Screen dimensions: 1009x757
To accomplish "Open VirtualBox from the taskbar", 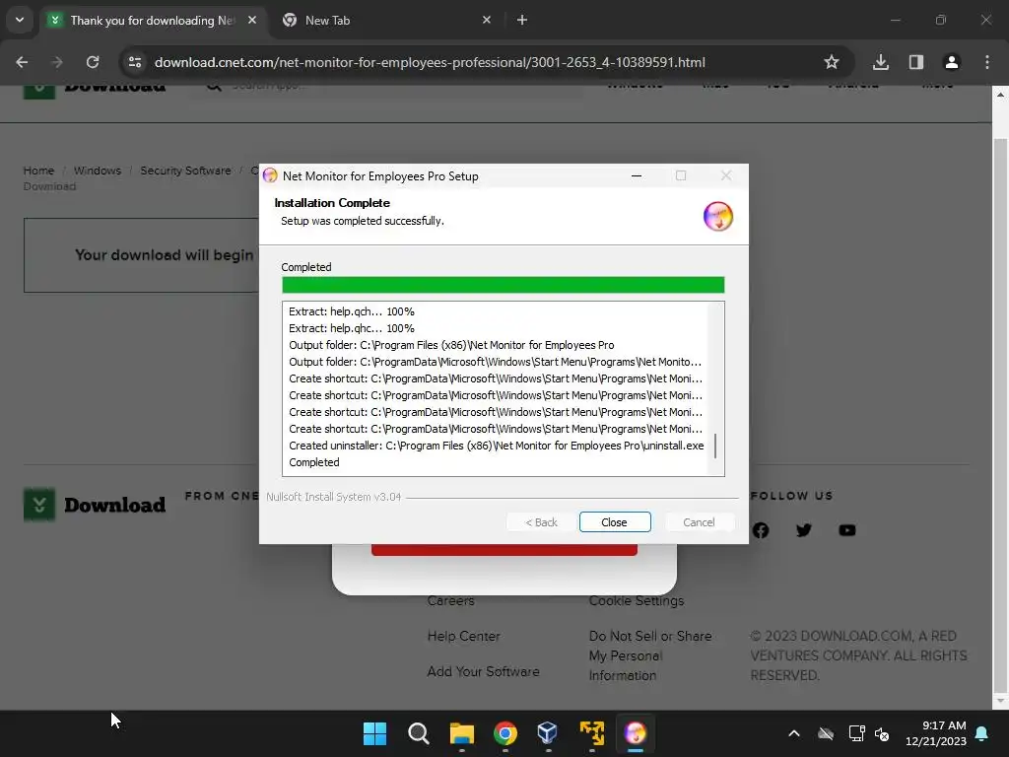I will tap(548, 733).
